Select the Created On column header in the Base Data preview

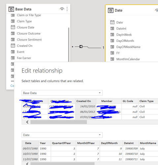click(86, 101)
